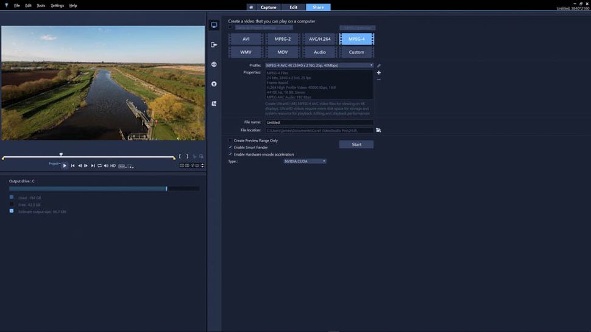
Task: Delete profile with the minus icon
Action: pyautogui.click(x=379, y=80)
